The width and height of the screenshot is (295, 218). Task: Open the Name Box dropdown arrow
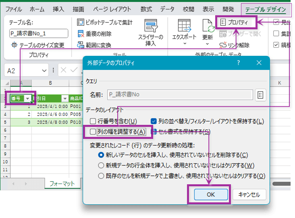pos(44,71)
